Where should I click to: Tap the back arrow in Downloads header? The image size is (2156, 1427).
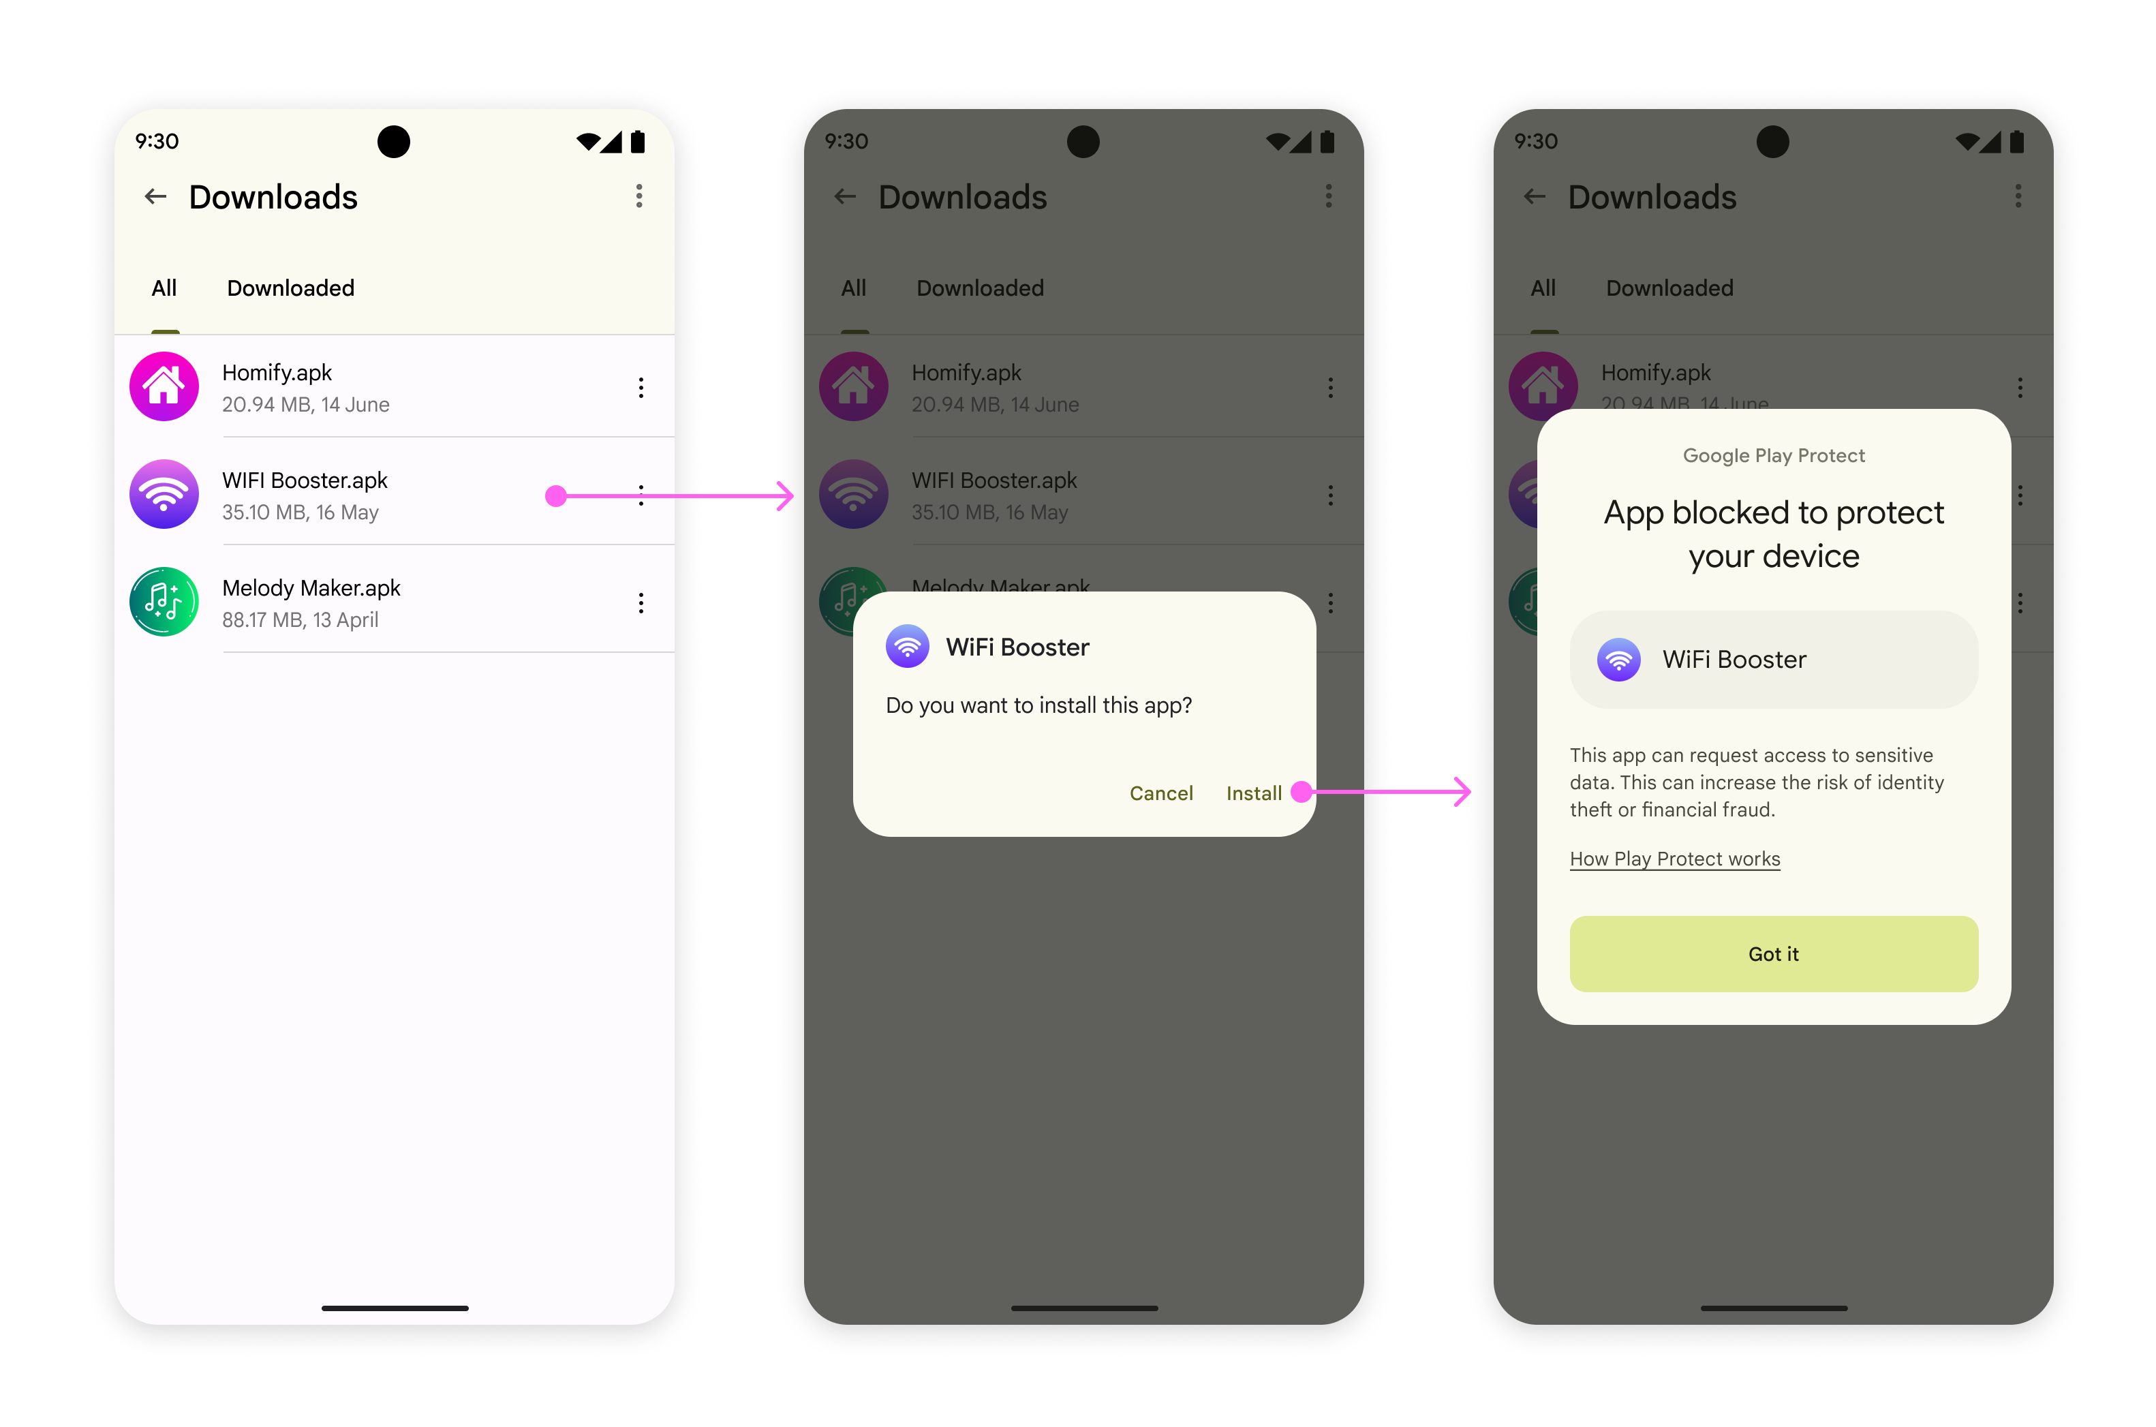pyautogui.click(x=155, y=194)
